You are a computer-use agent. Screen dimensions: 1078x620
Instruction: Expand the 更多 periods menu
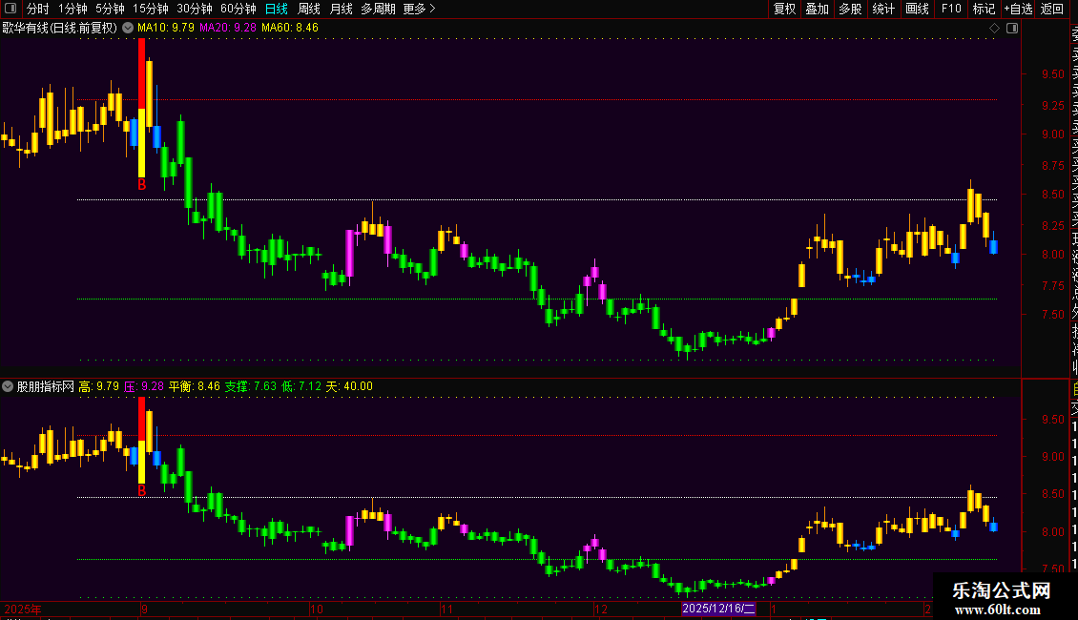click(420, 9)
